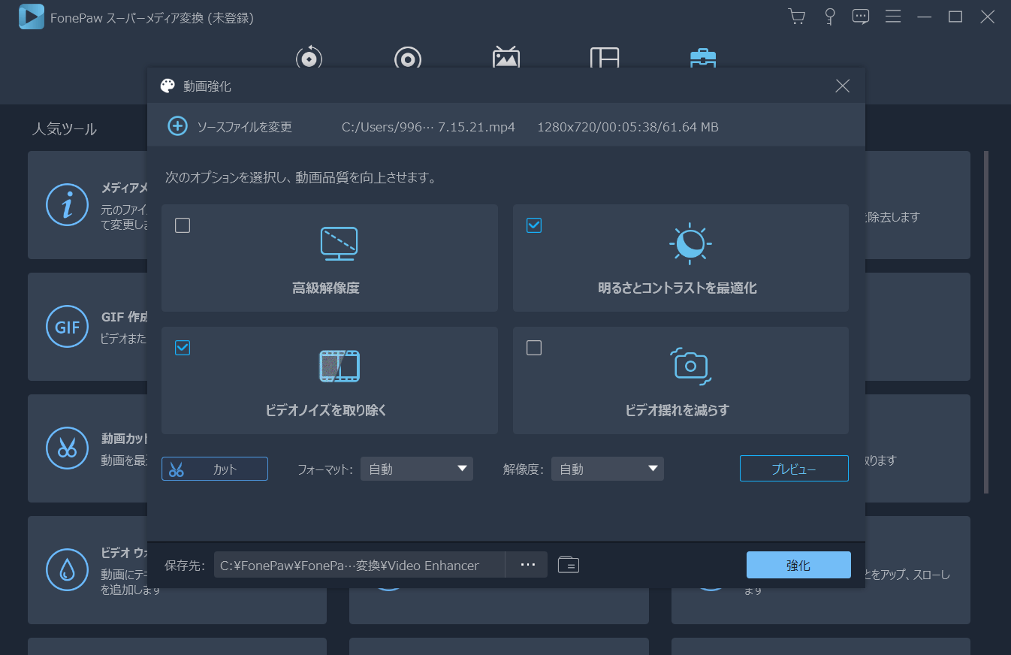This screenshot has height=655, width=1011.
Task: Open the feedback chat bubble icon
Action: tap(861, 17)
